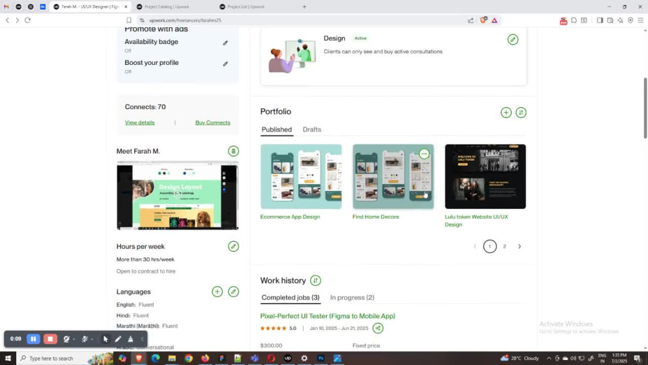Go back in browser history
This screenshot has width=648, height=365.
[7, 20]
